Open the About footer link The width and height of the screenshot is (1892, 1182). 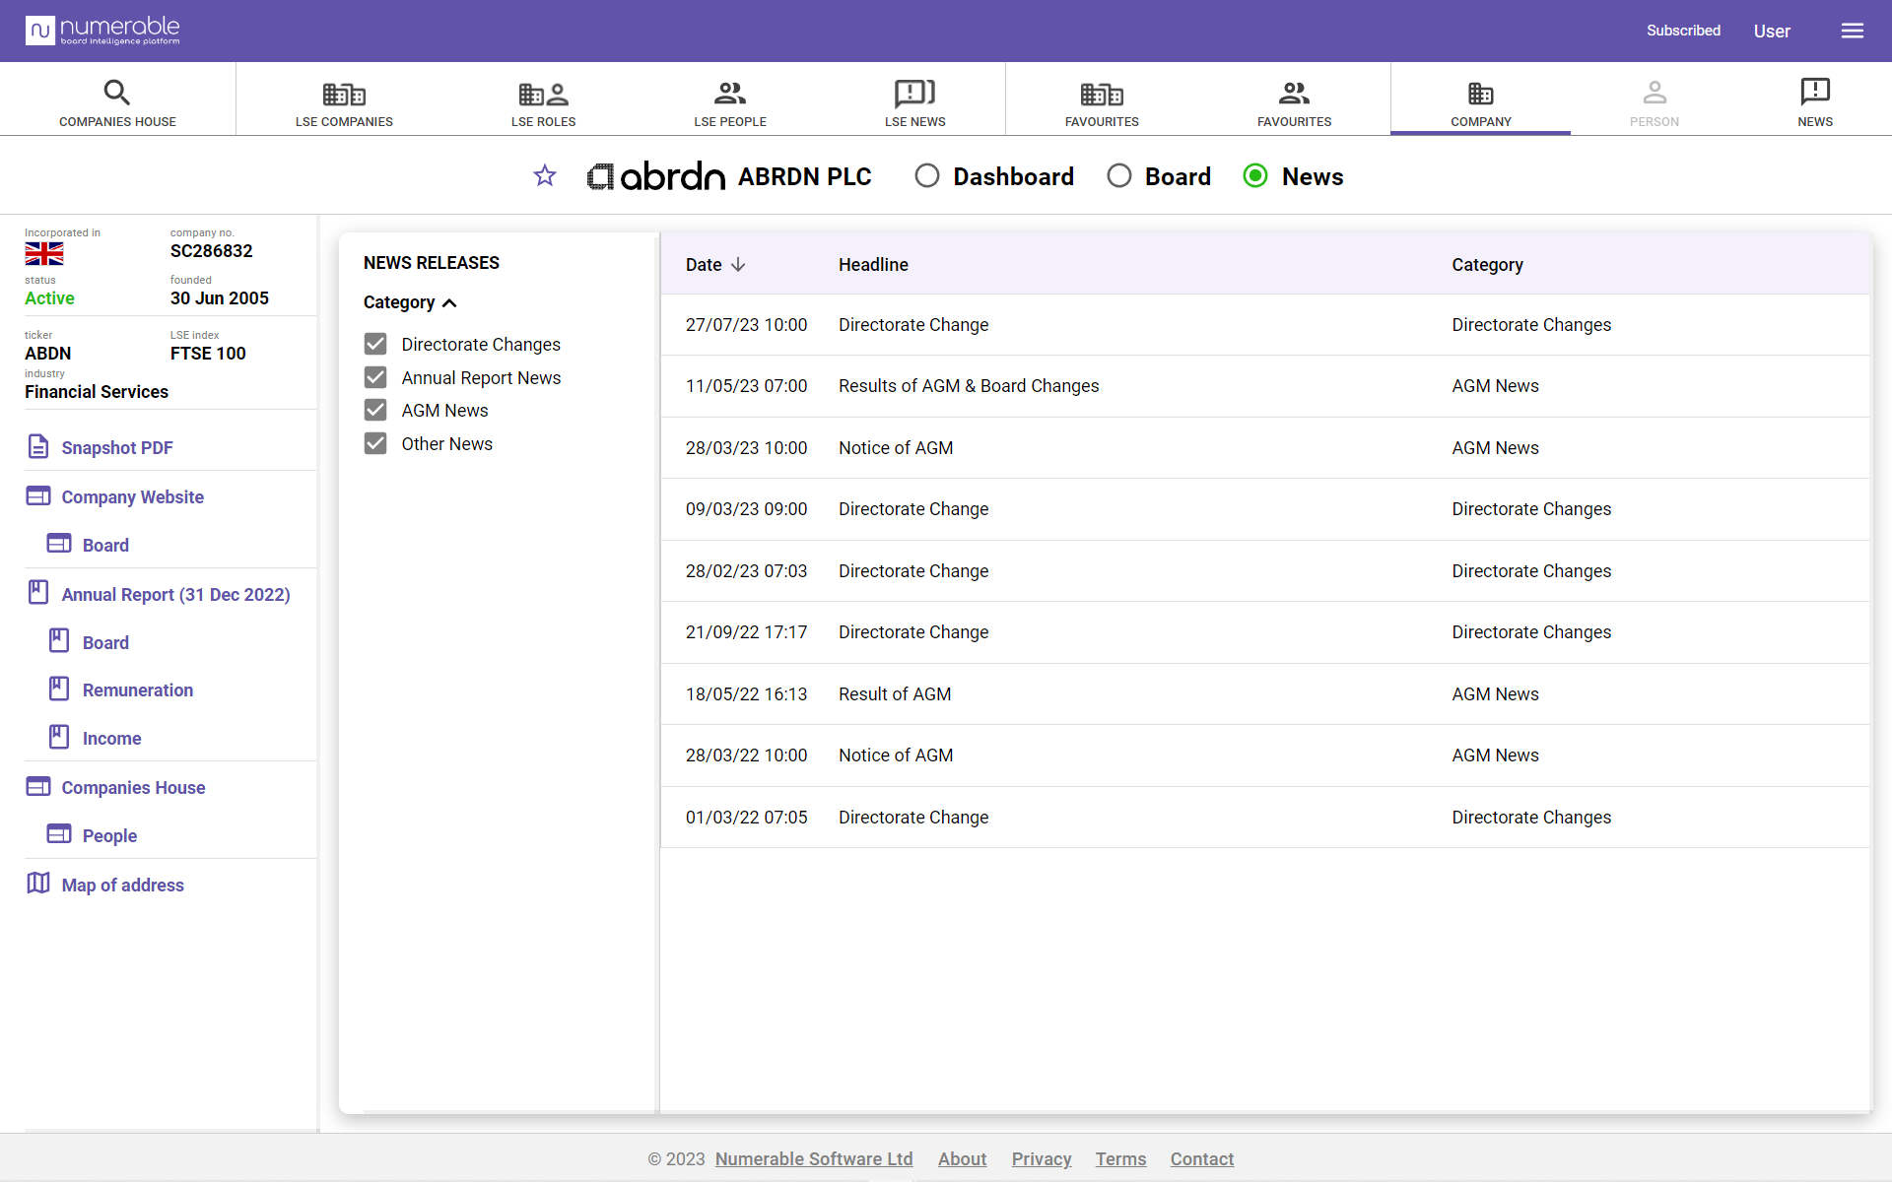pos(962,1159)
